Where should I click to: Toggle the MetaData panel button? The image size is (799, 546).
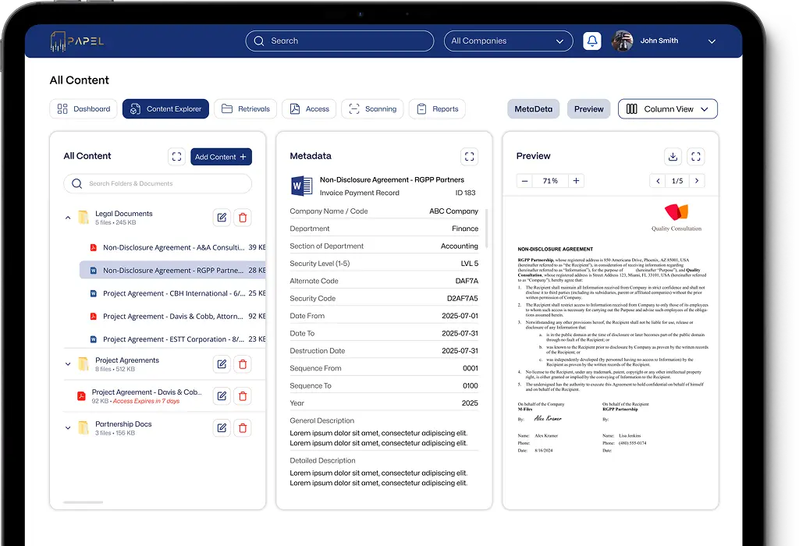point(533,109)
